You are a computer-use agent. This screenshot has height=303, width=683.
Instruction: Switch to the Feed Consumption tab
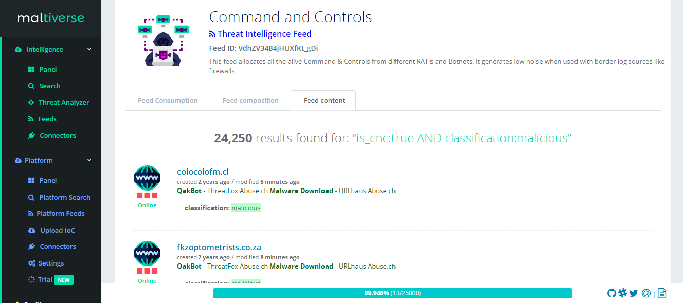click(x=168, y=100)
